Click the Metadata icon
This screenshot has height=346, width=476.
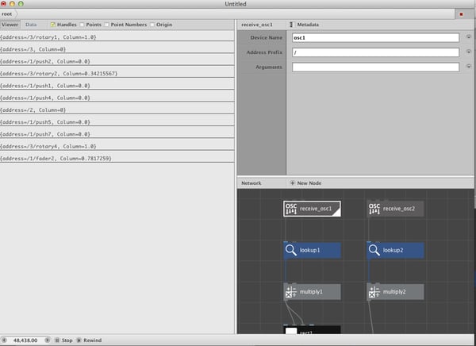[291, 25]
